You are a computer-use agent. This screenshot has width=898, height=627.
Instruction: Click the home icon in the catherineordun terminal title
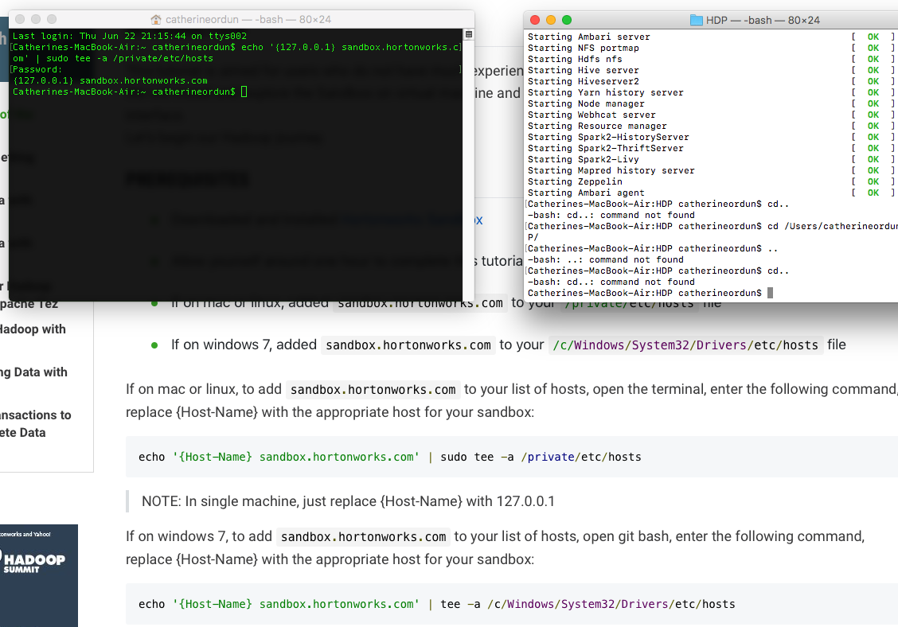[156, 19]
